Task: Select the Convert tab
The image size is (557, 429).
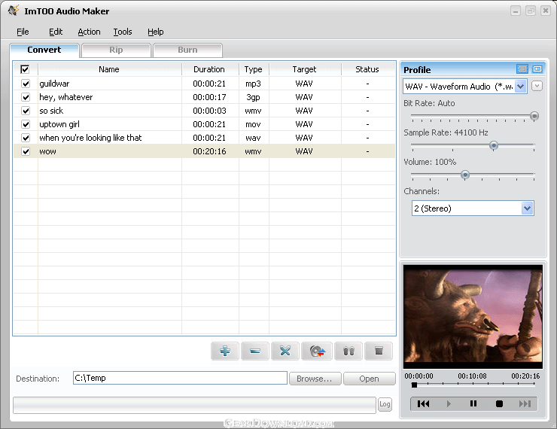Action: [x=44, y=50]
